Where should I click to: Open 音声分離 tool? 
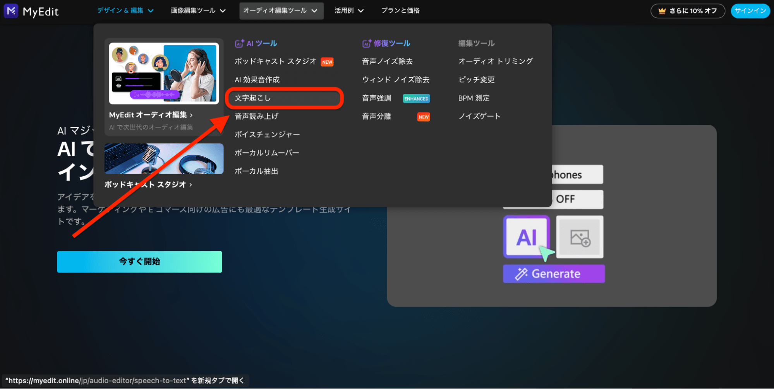(x=376, y=116)
